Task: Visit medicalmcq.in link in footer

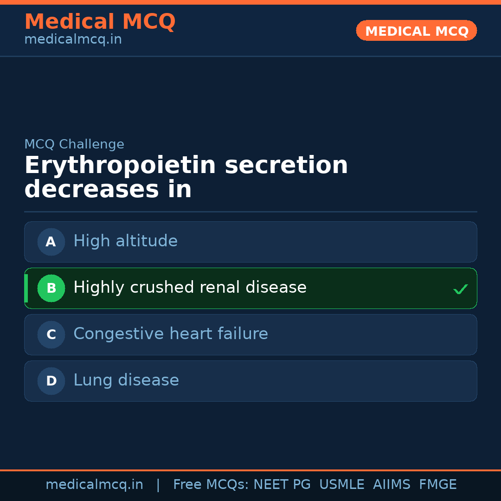Action: pyautogui.click(x=94, y=485)
